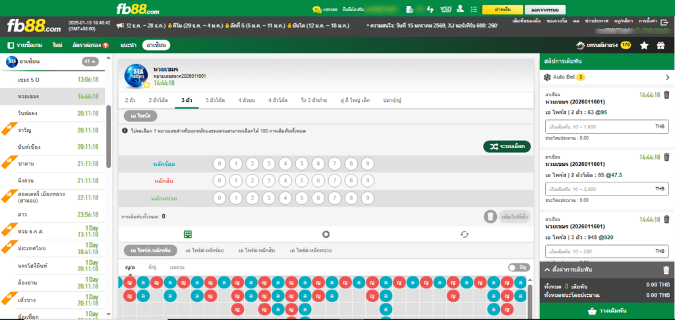
Task: Click the fb88.com logo in dark header
Action: [34, 26]
